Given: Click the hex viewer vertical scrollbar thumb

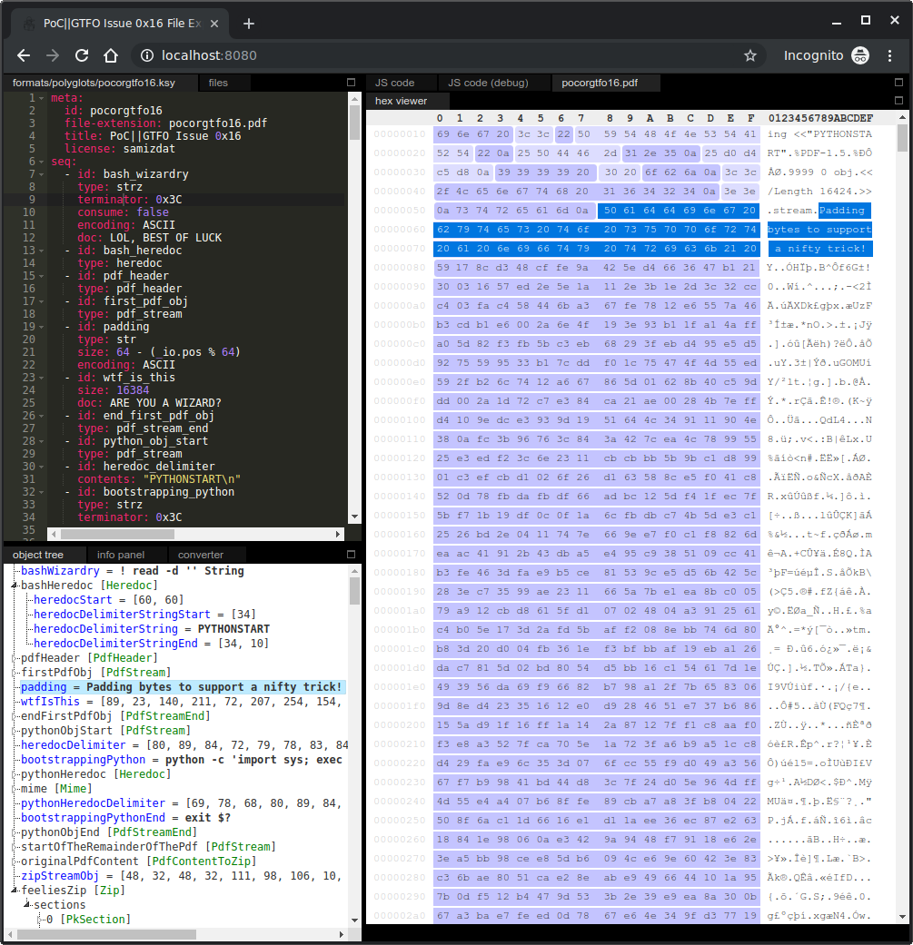Looking at the screenshot, I should [x=902, y=138].
